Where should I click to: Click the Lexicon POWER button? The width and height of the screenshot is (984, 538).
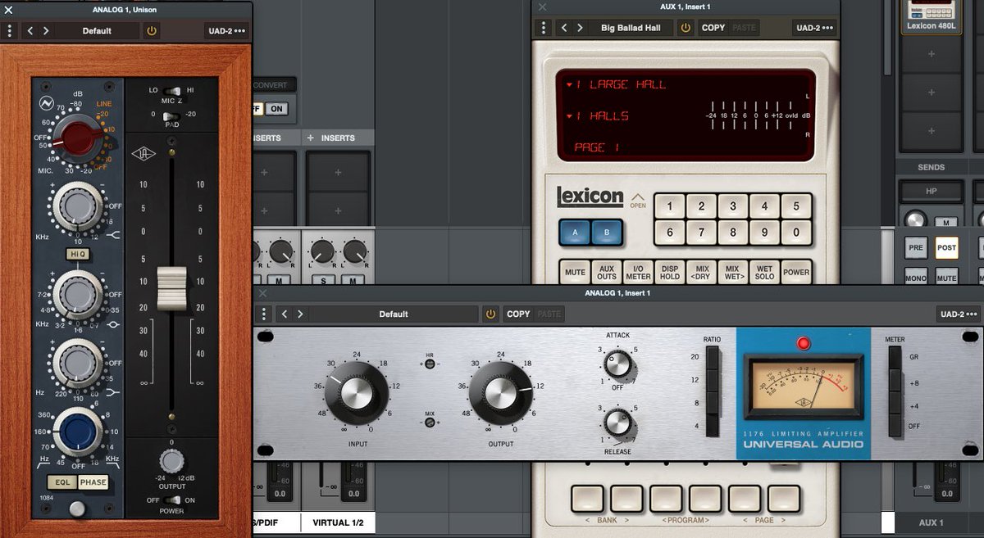pos(795,272)
